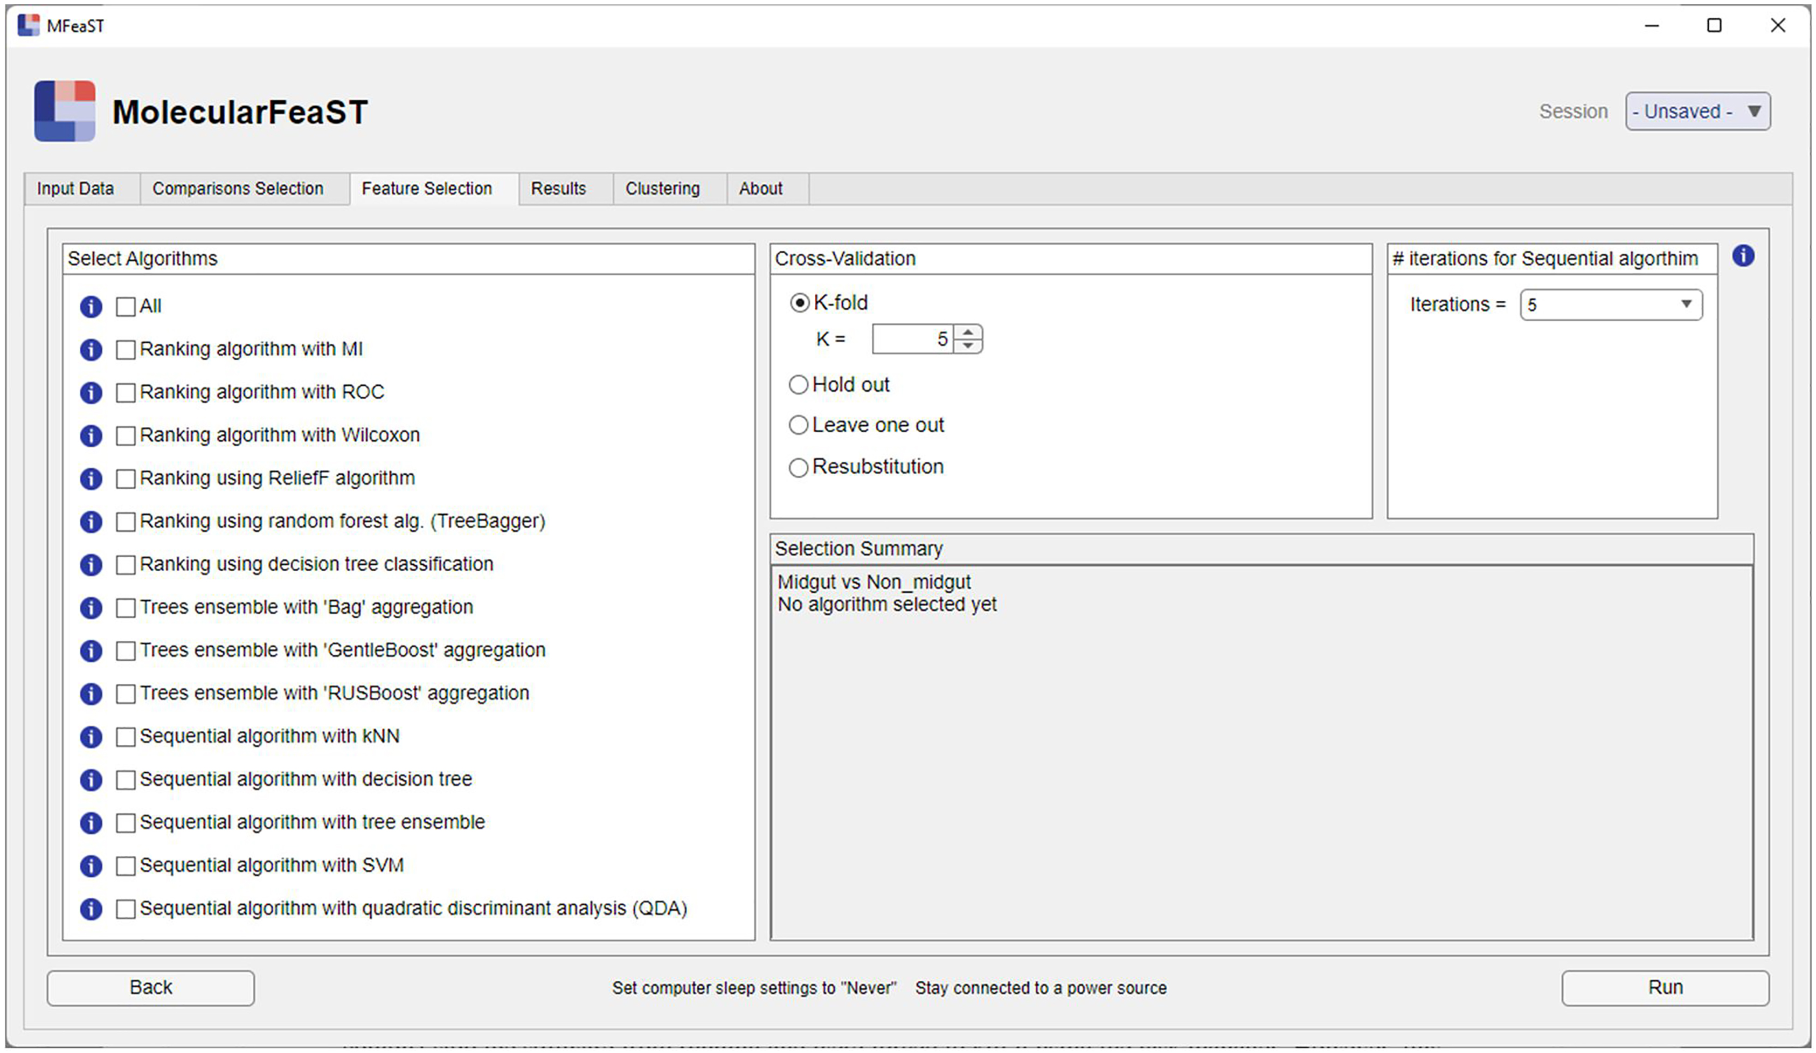Screen dimensions: 1816x1053
Task: Open info icon for Sequential algorithm with SVM
Action: [91, 865]
